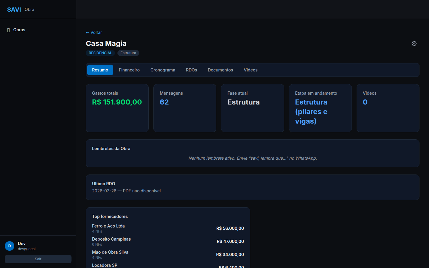Click the SAVI logo
Screen dimensions: 429x268
pos(14,10)
